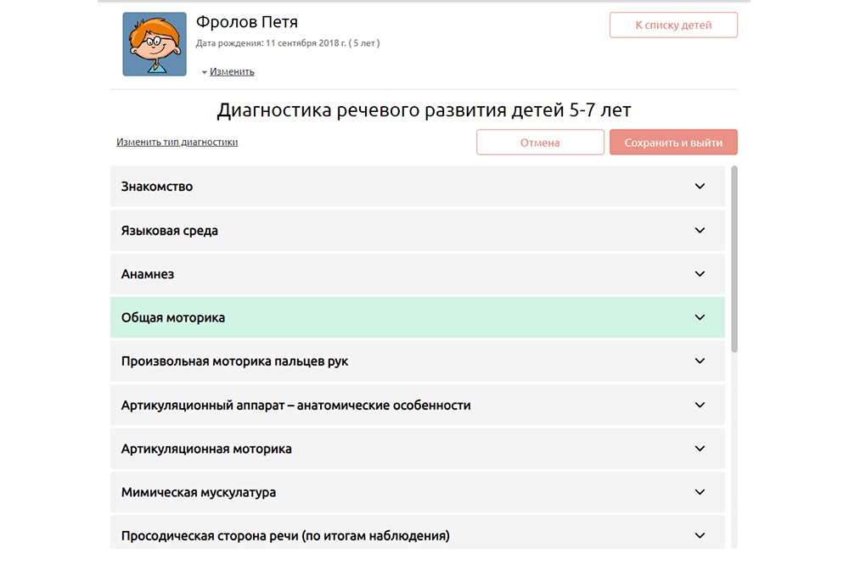
Task: Click chevron for 'Мимическая мускулатура'
Action: pos(700,493)
